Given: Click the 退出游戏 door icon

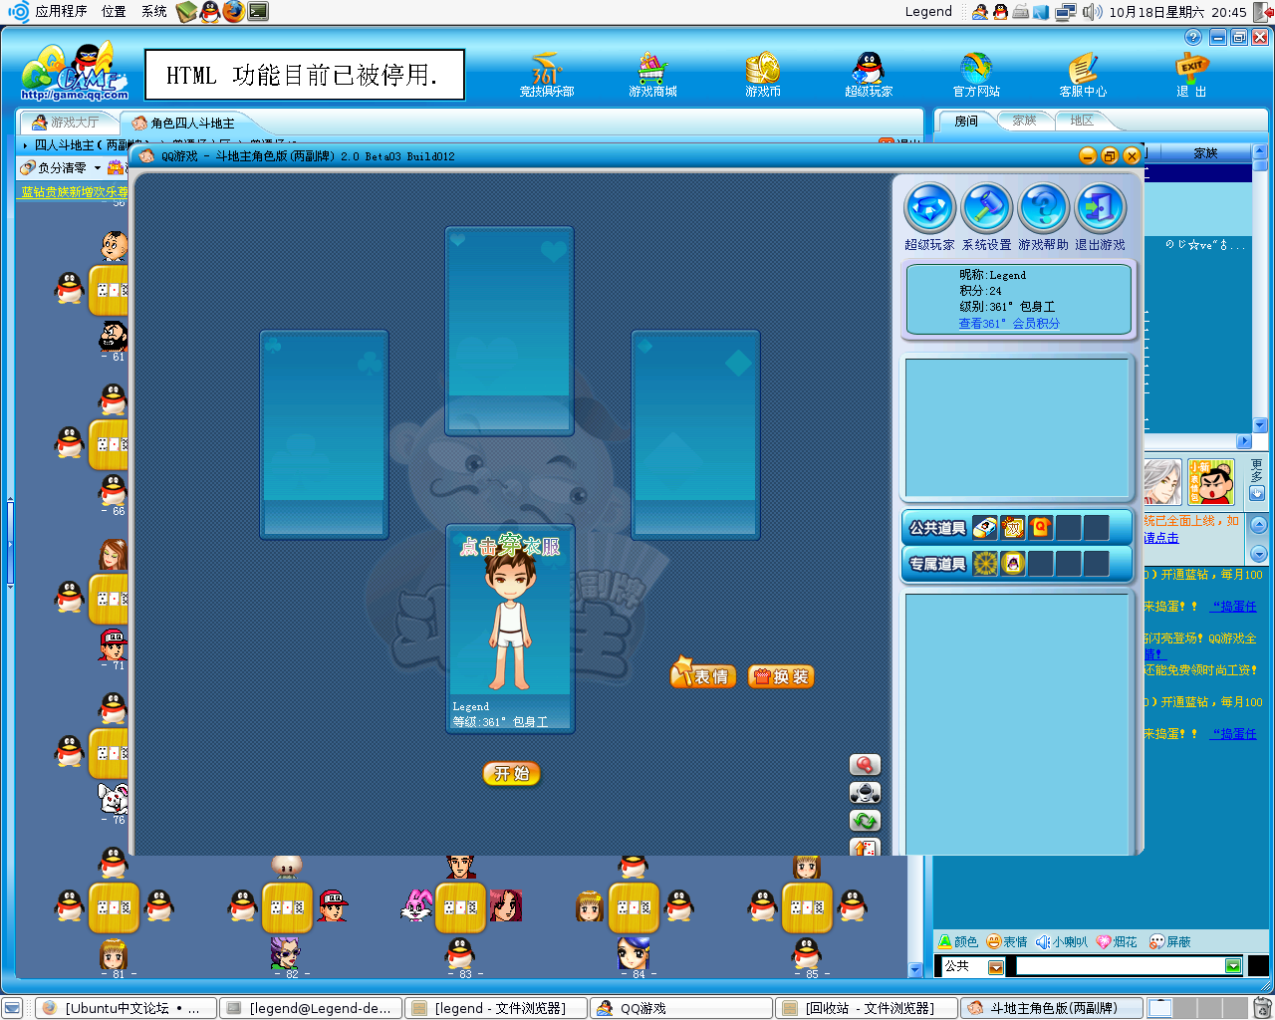Looking at the screenshot, I should click(x=1100, y=208).
